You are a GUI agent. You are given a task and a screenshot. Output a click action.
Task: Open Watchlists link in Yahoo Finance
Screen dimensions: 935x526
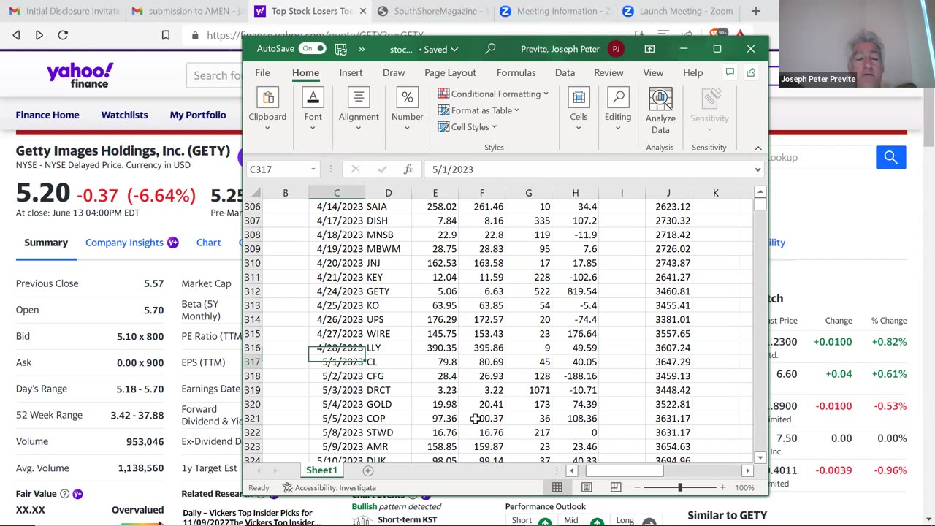tap(124, 115)
